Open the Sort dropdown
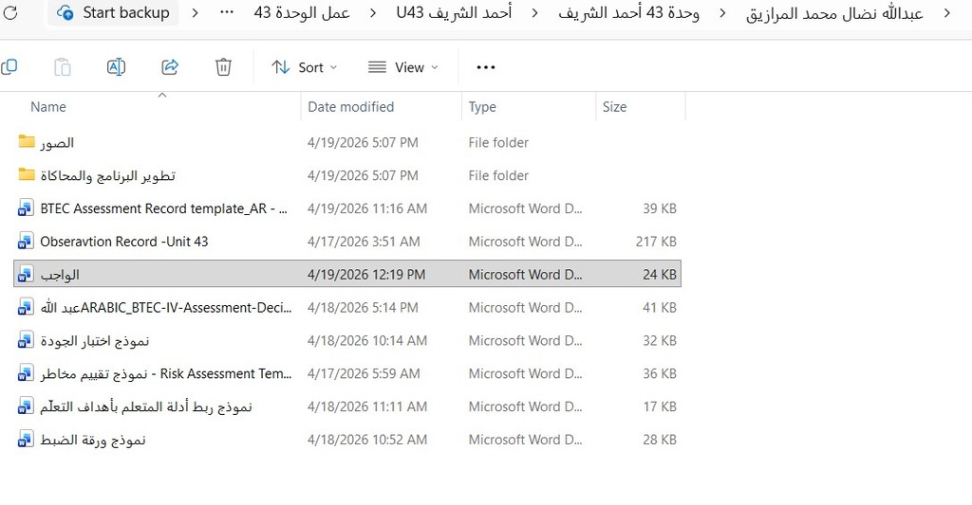 pyautogui.click(x=305, y=67)
